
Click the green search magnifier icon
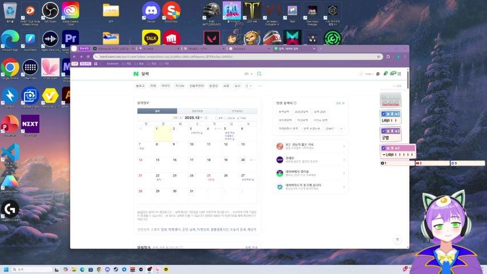259,74
